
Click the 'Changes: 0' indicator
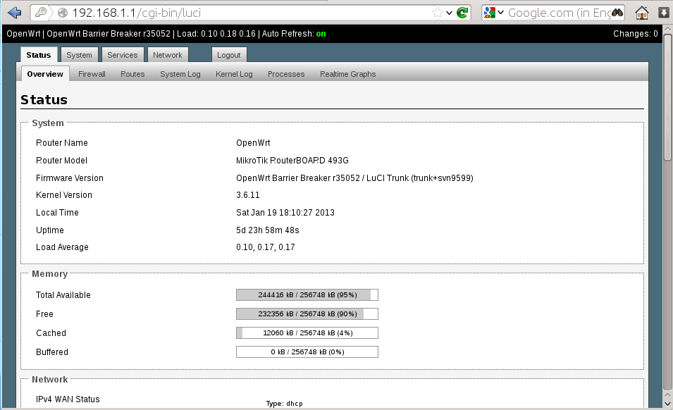click(x=635, y=34)
